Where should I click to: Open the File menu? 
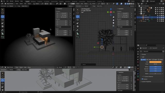tap(4, 1)
